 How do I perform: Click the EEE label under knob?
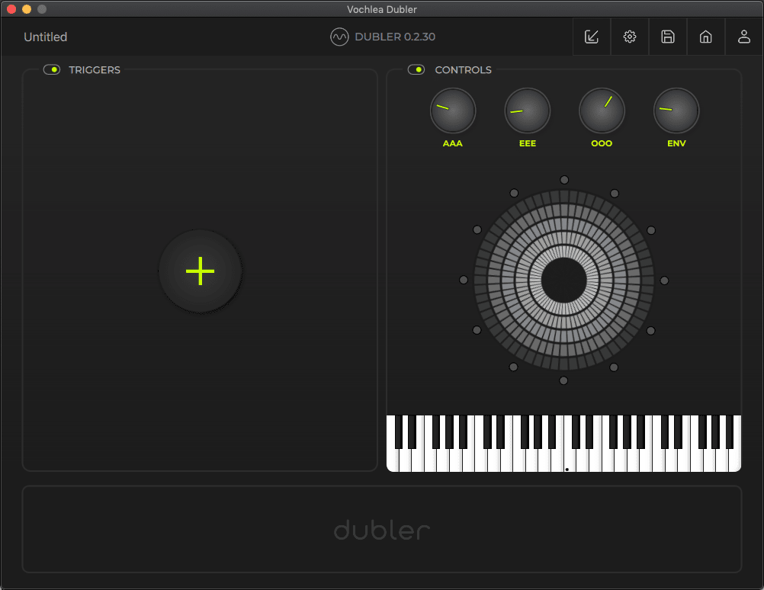tap(527, 143)
